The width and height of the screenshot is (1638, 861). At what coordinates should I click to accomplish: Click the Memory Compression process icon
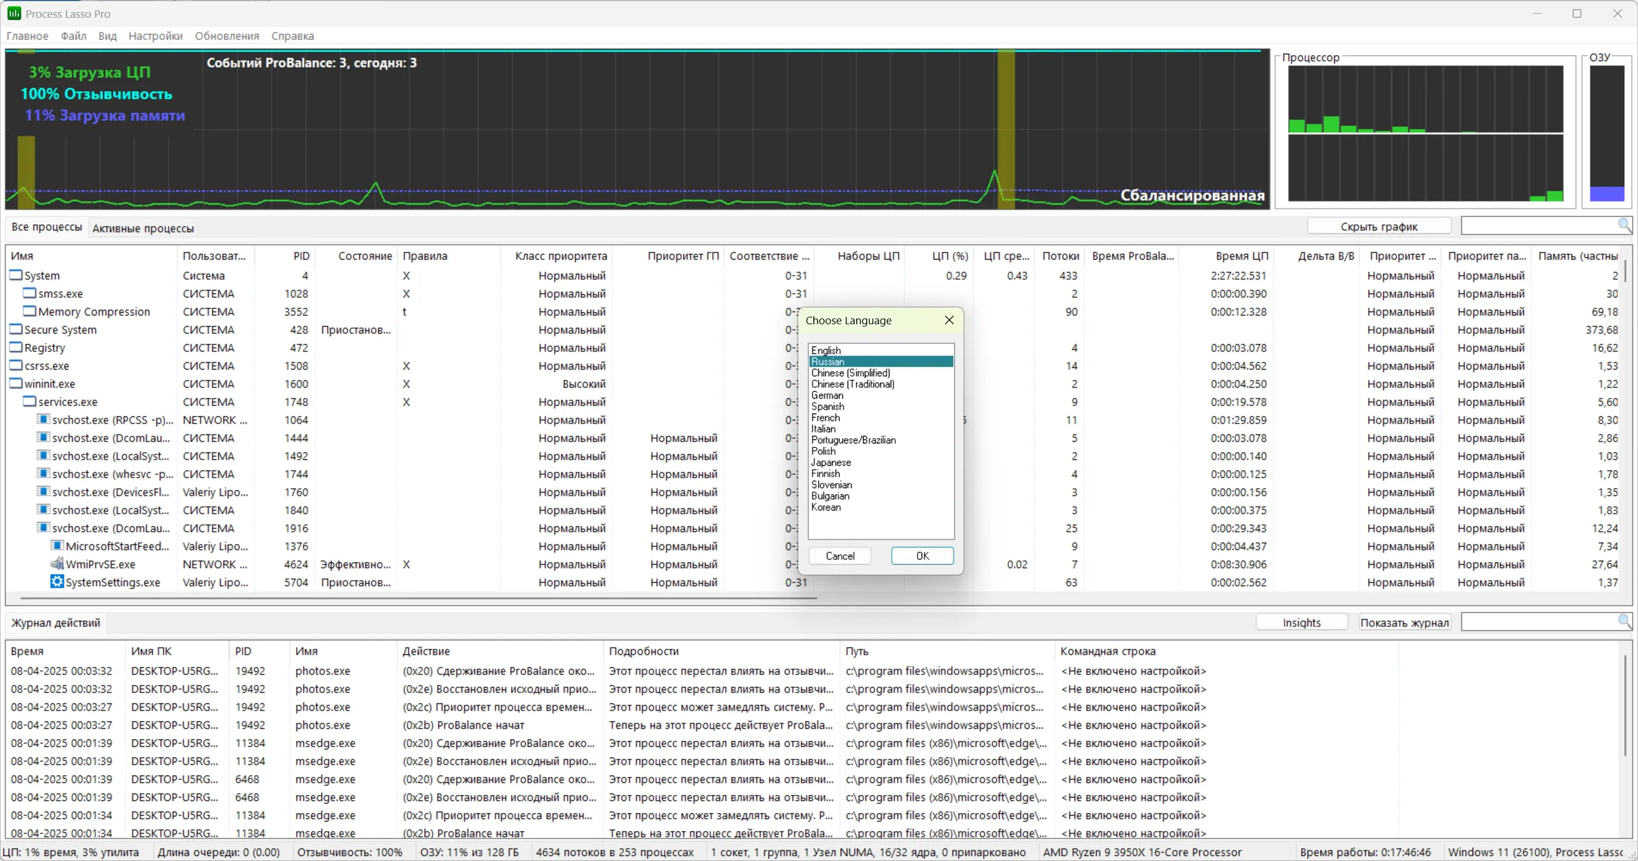point(29,312)
